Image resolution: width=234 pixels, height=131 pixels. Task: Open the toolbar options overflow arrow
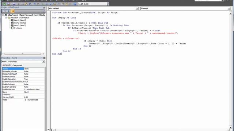tap(108, 4)
